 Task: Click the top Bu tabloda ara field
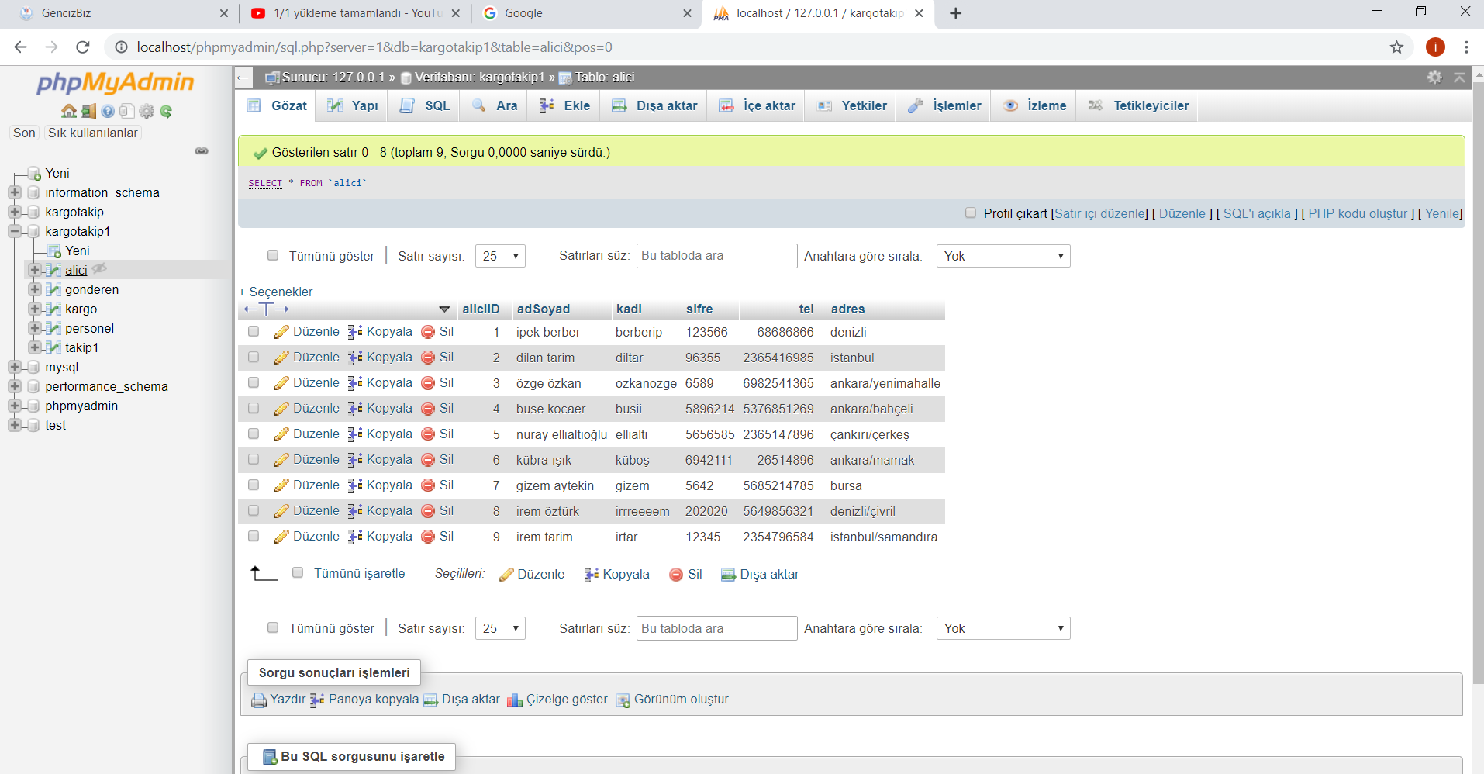[716, 256]
